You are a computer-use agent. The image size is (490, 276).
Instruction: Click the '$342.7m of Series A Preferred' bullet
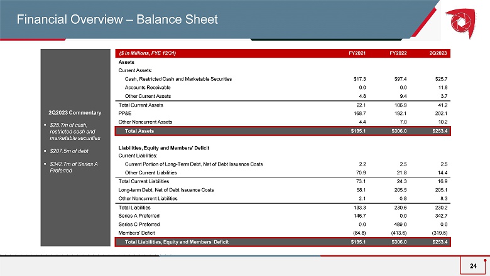[74, 167]
